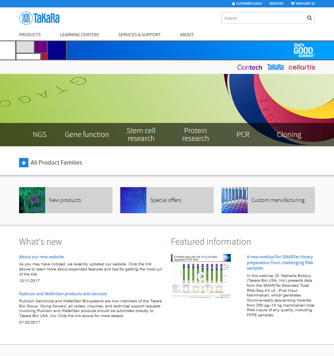Open About our new website link

pyautogui.click(x=41, y=257)
